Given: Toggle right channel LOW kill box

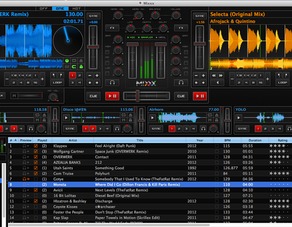Looking at the screenshot, I should [186, 73].
